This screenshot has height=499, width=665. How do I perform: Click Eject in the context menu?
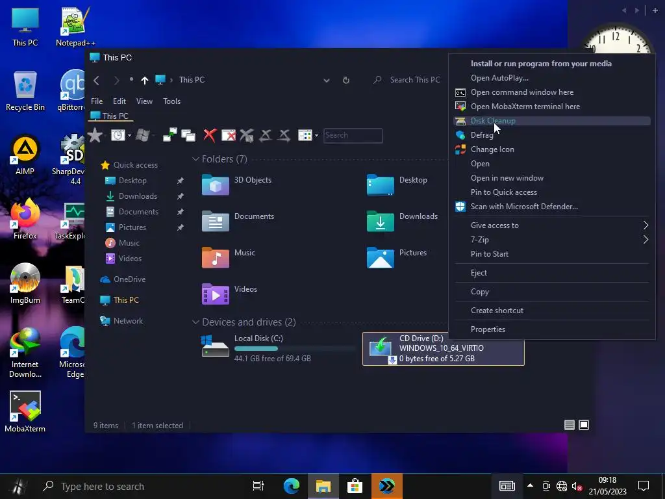coord(552,273)
